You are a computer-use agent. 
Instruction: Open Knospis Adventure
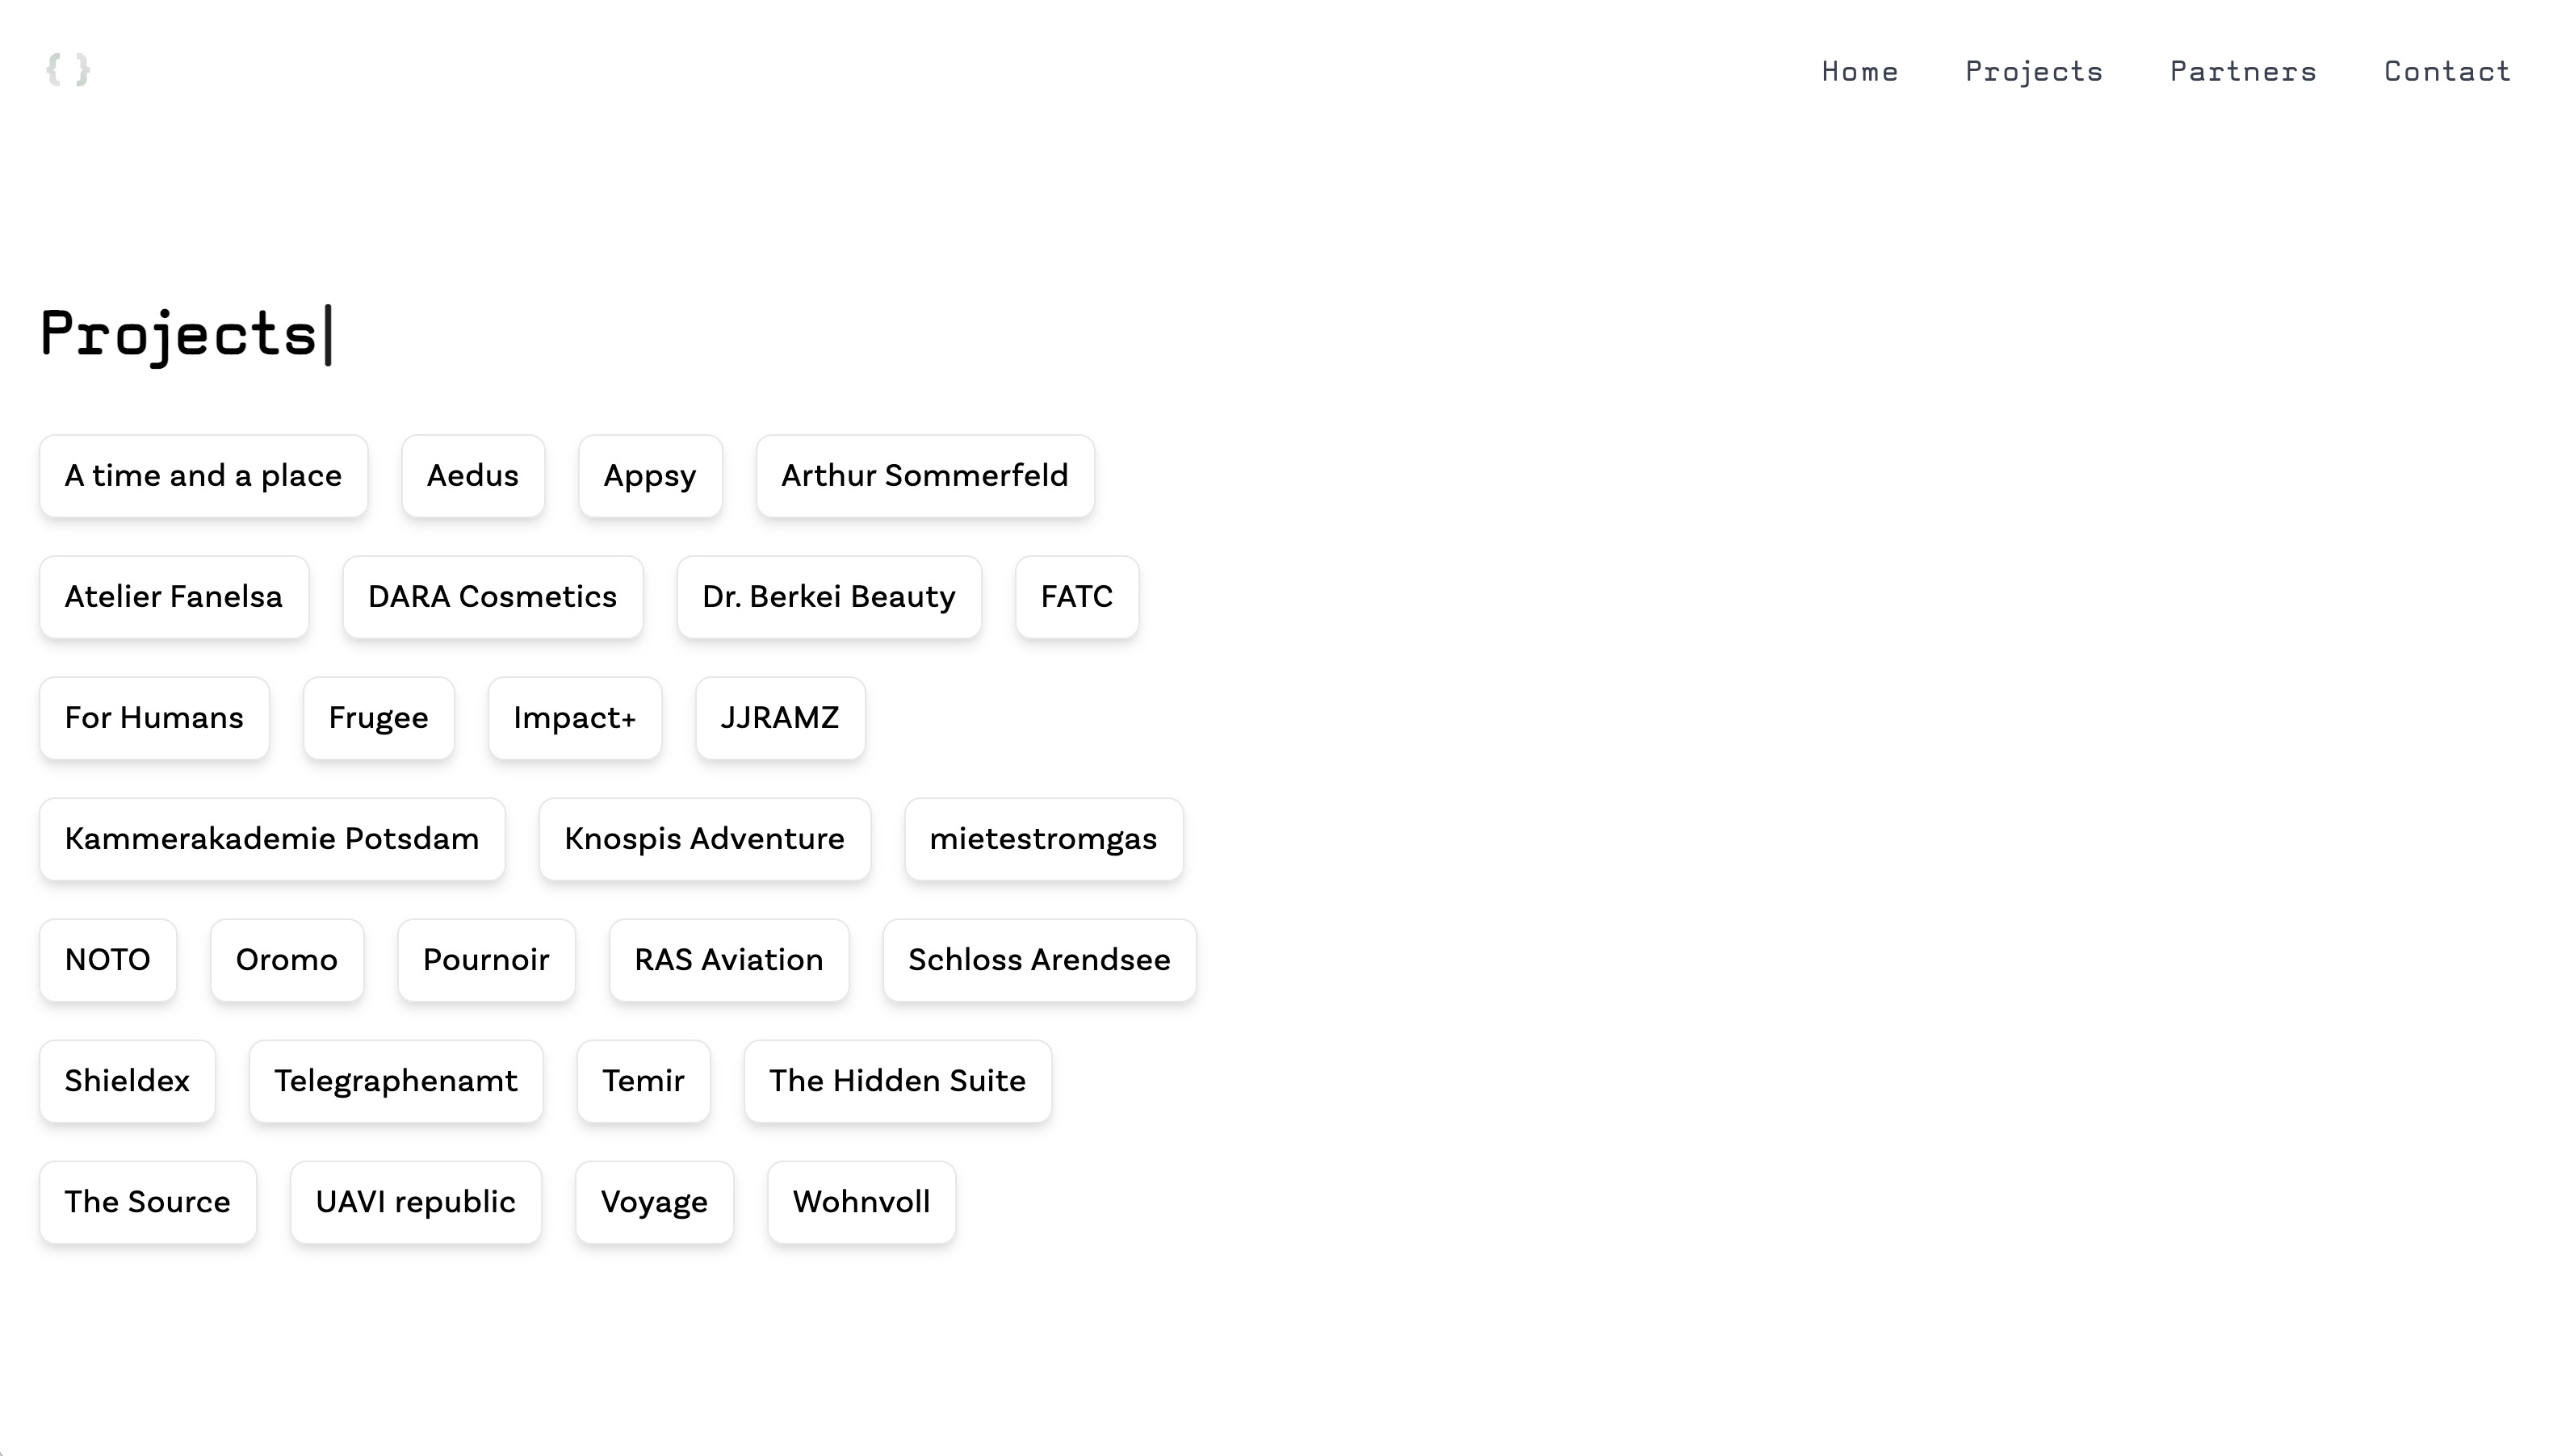(704, 839)
